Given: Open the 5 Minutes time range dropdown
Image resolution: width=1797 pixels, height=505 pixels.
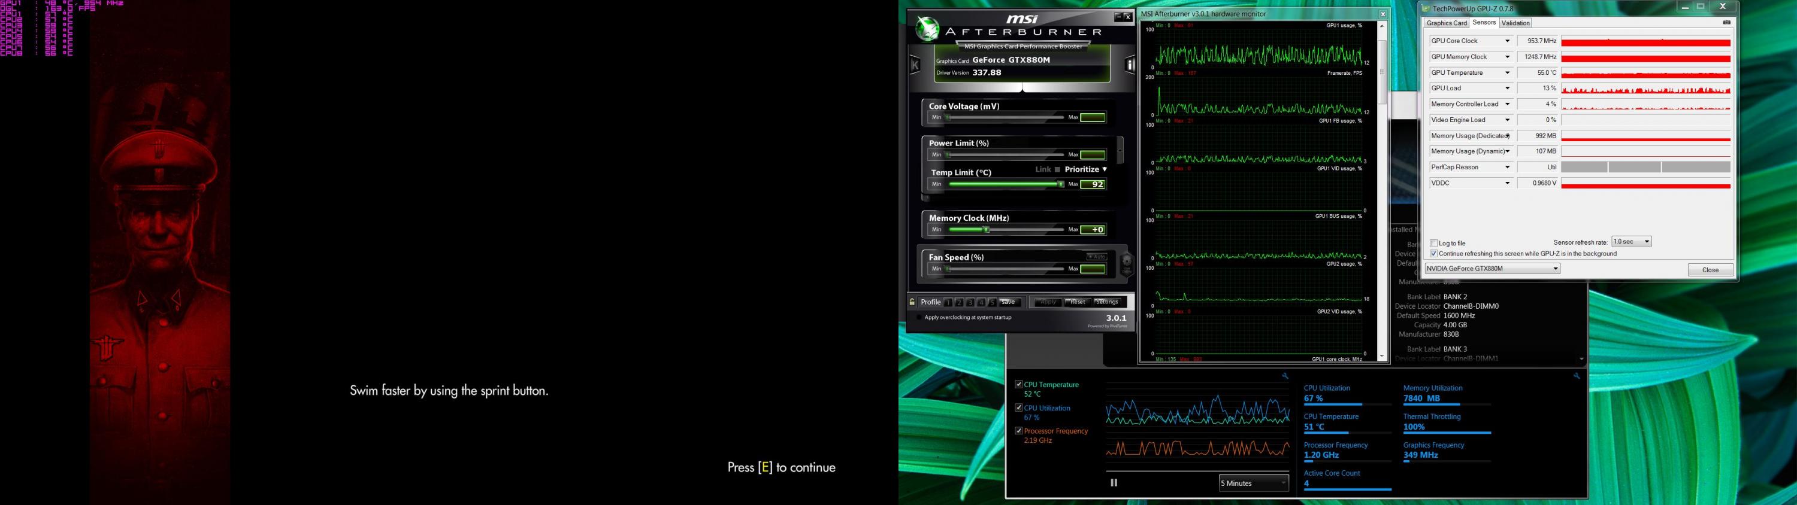Looking at the screenshot, I should click(1254, 483).
